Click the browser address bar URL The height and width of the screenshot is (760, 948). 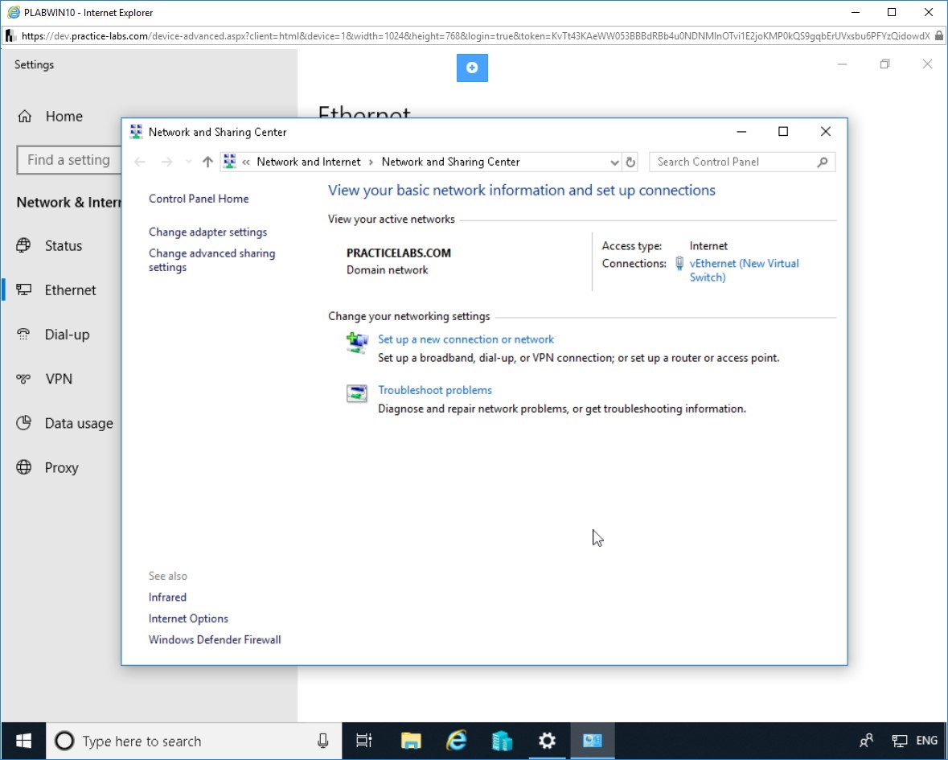point(475,36)
